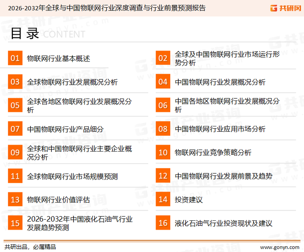This screenshot has height=252, width=304.
Task: Open the www.gonyn.com footer link
Action: (x=280, y=247)
